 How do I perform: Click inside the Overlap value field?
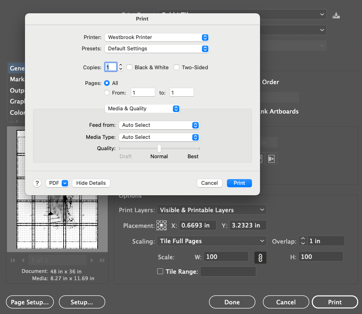point(326,241)
